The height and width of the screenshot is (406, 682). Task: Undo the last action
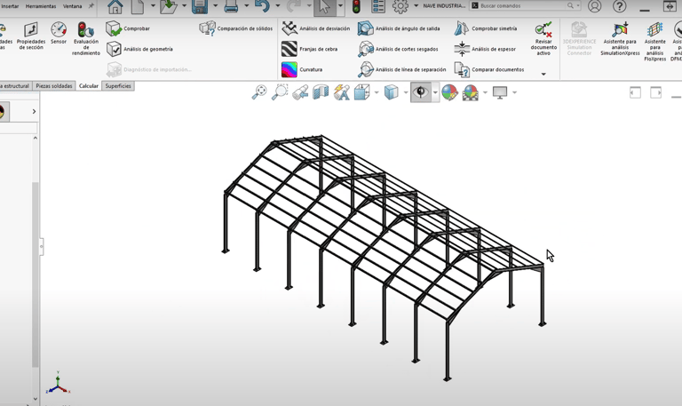click(x=262, y=6)
